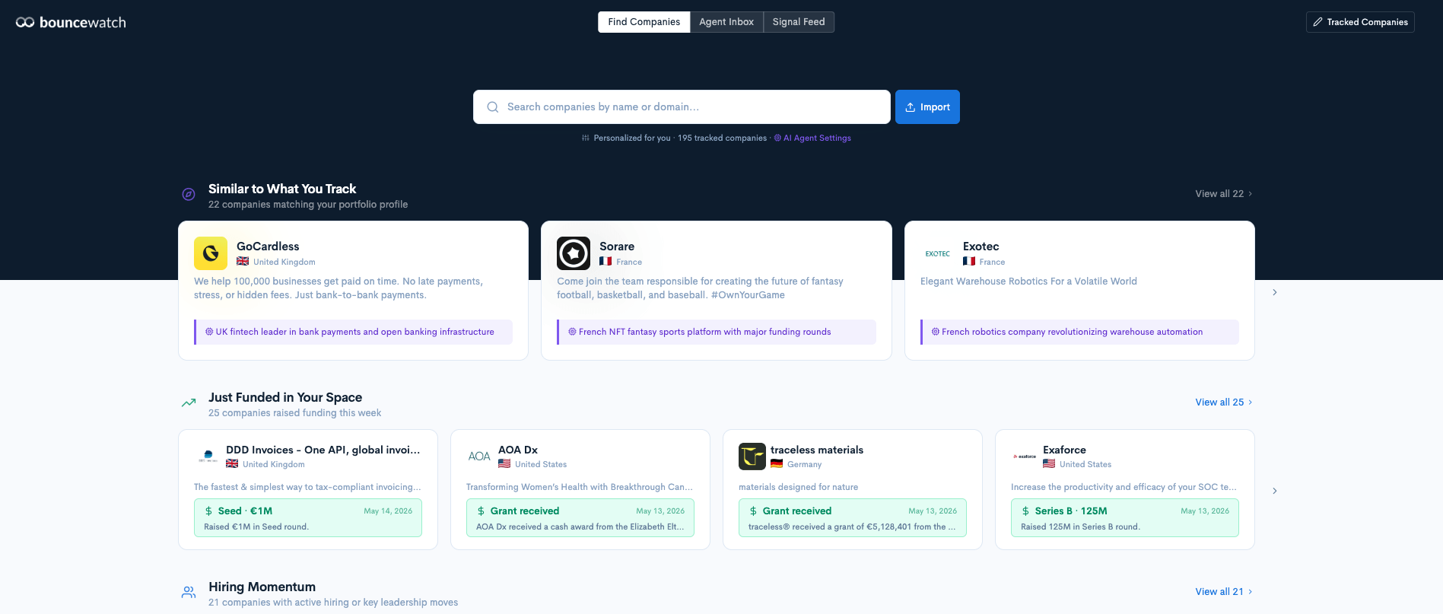View all 21 hiring momentum companies
1443x614 pixels.
pos(1224,592)
